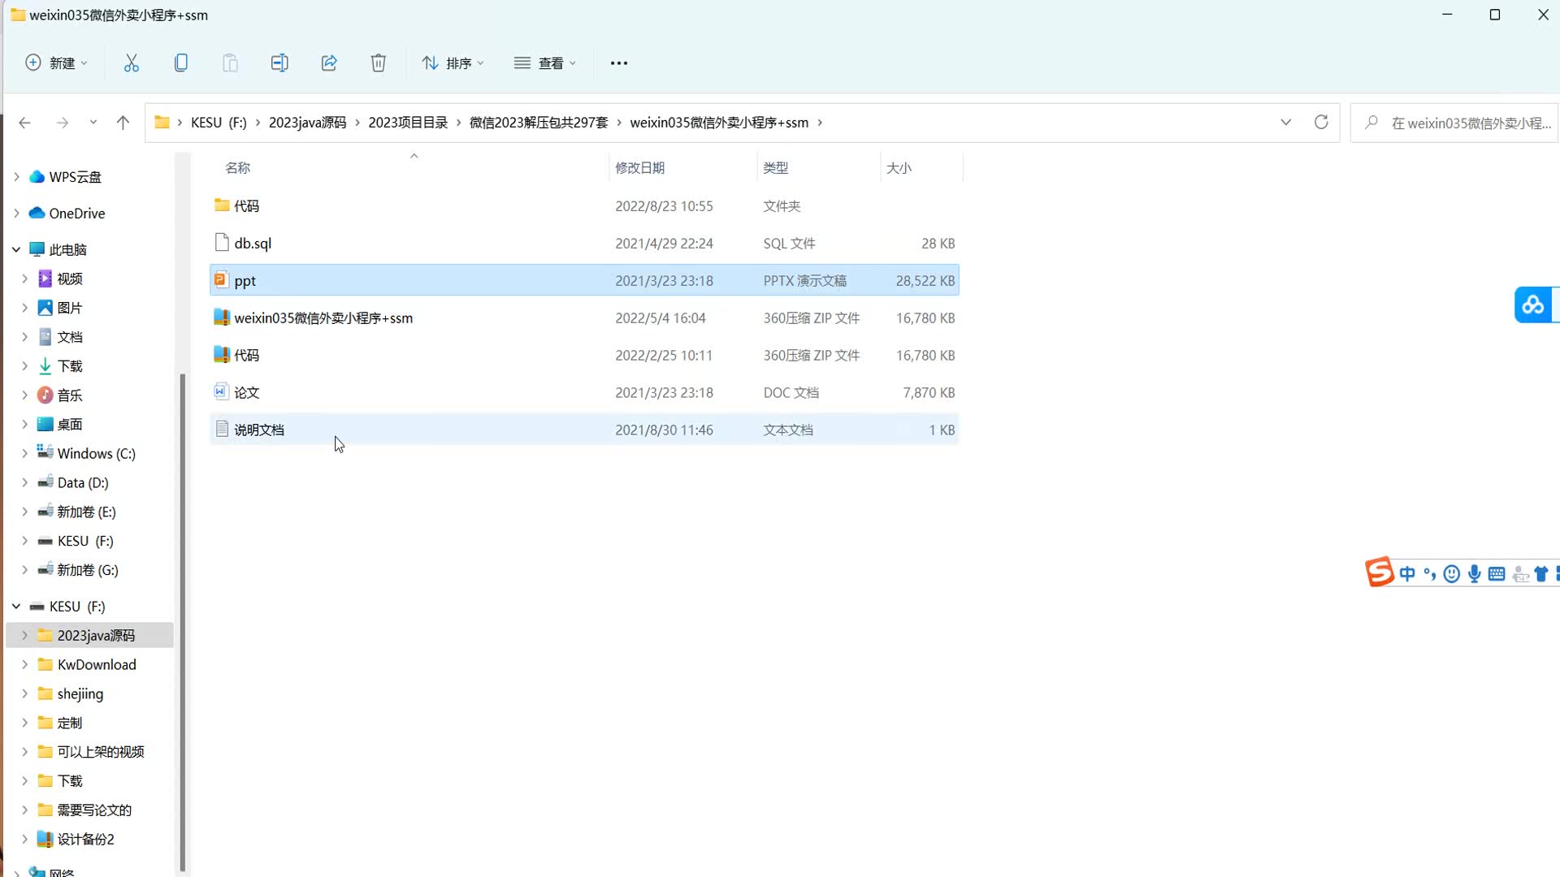Click the Rename icon in toolbar
Viewport: 1560px width, 877px height.
tap(279, 63)
